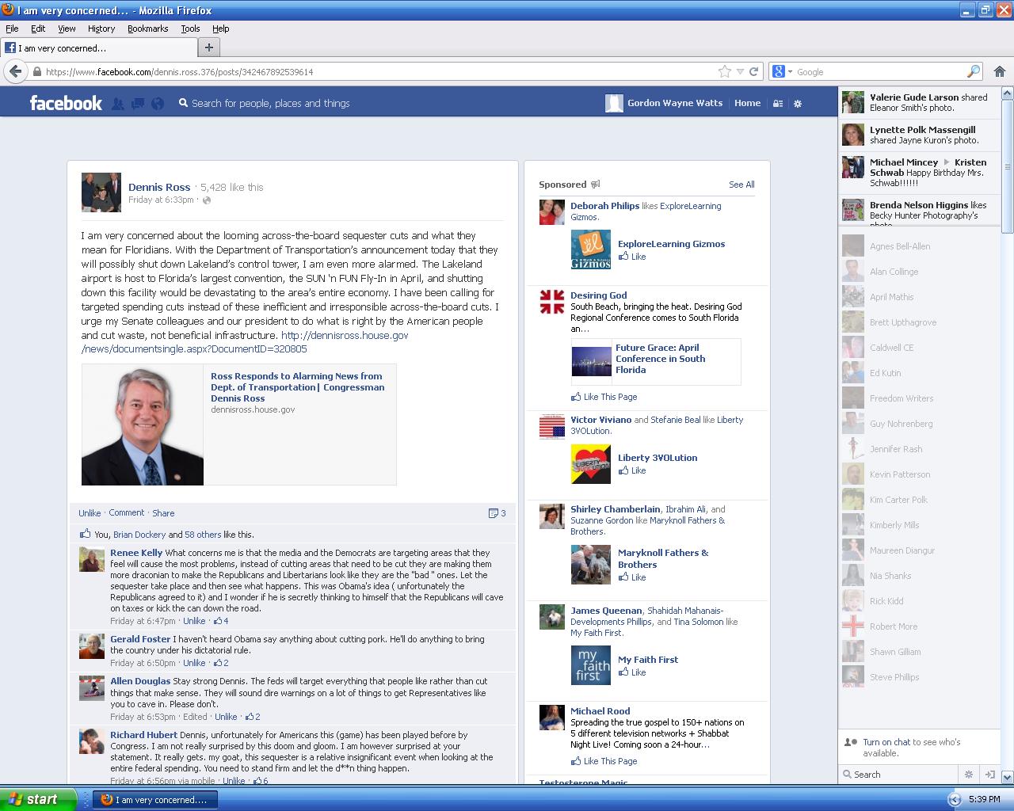Open chat with Agnes Bell-Allen
This screenshot has width=1014, height=811.
[917, 246]
